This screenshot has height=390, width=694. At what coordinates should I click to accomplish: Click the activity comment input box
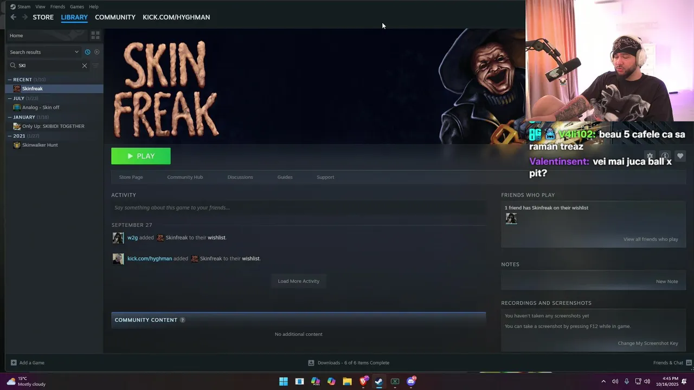[x=298, y=207]
